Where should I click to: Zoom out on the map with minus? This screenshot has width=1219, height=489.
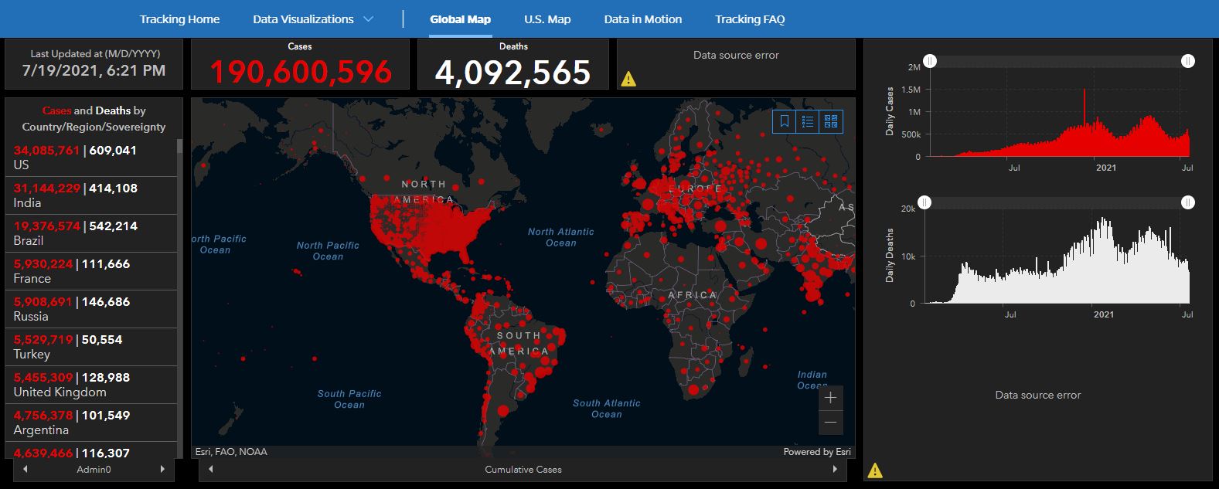(831, 422)
